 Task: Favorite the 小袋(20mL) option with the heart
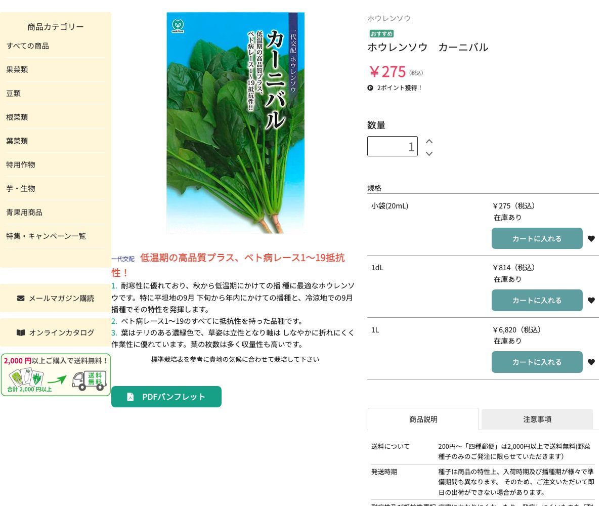click(x=591, y=238)
